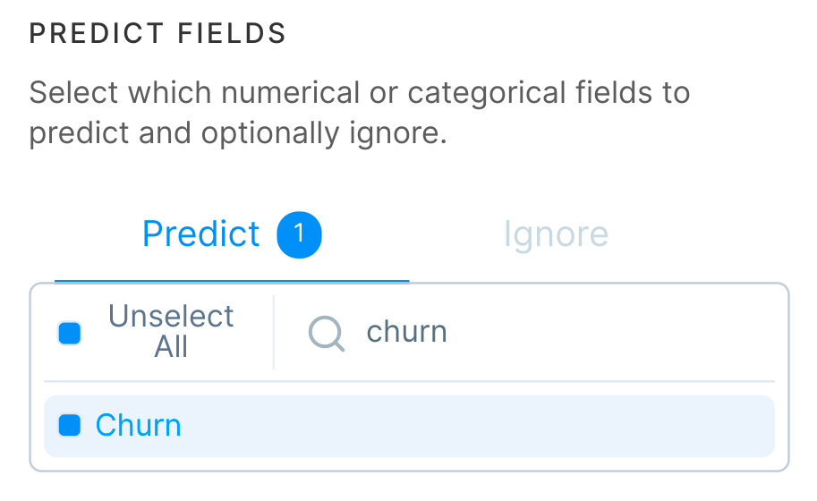Click the white space below the Churn row
Screen dimensions: 817x501
(409, 463)
